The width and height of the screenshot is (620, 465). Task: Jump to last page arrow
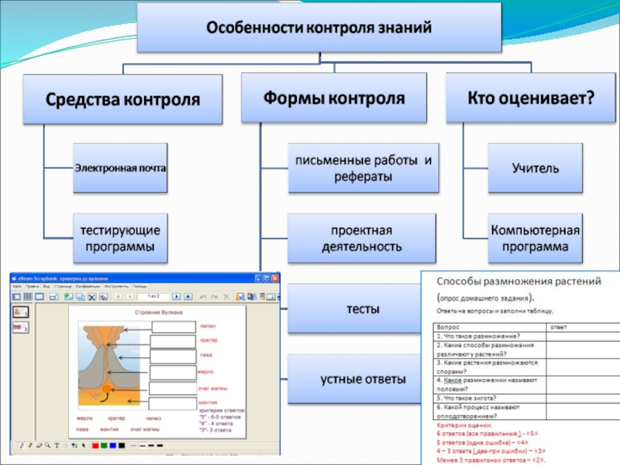click(x=188, y=297)
